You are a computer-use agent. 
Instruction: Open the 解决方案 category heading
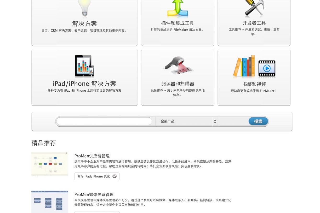84,24
